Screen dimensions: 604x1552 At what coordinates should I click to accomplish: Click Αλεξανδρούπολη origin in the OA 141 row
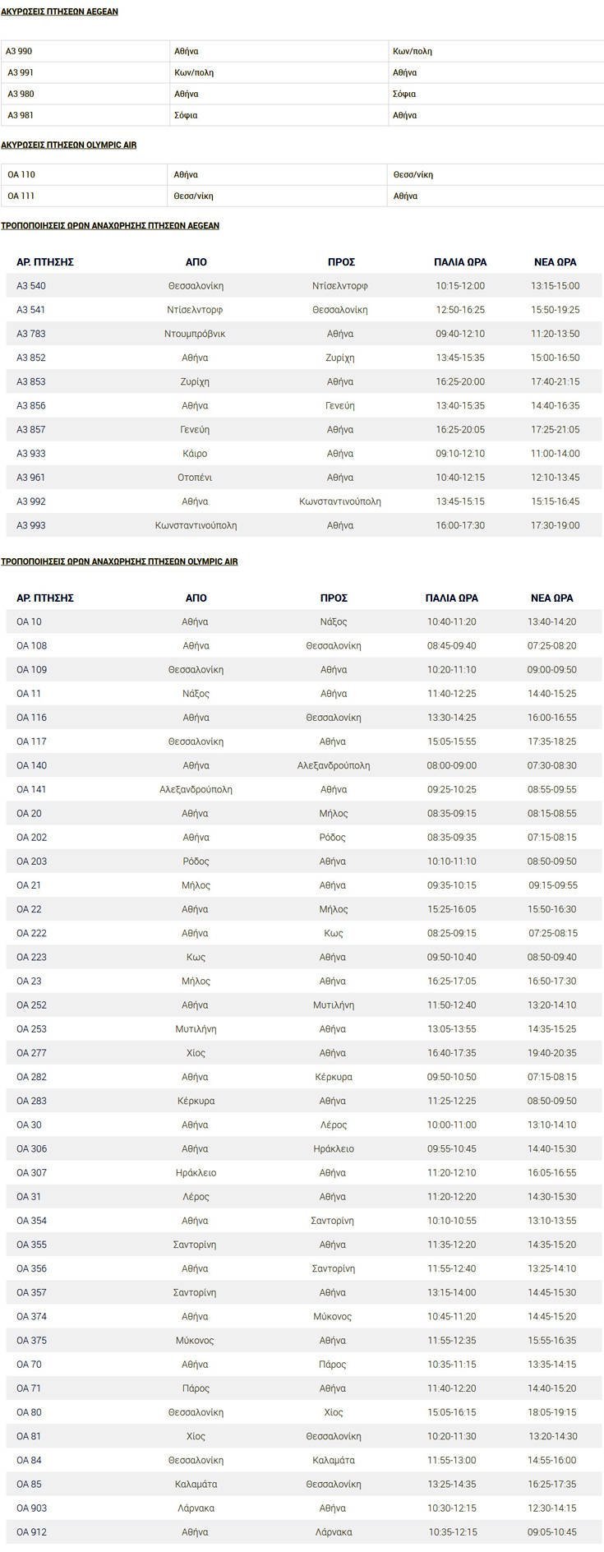pos(196,790)
